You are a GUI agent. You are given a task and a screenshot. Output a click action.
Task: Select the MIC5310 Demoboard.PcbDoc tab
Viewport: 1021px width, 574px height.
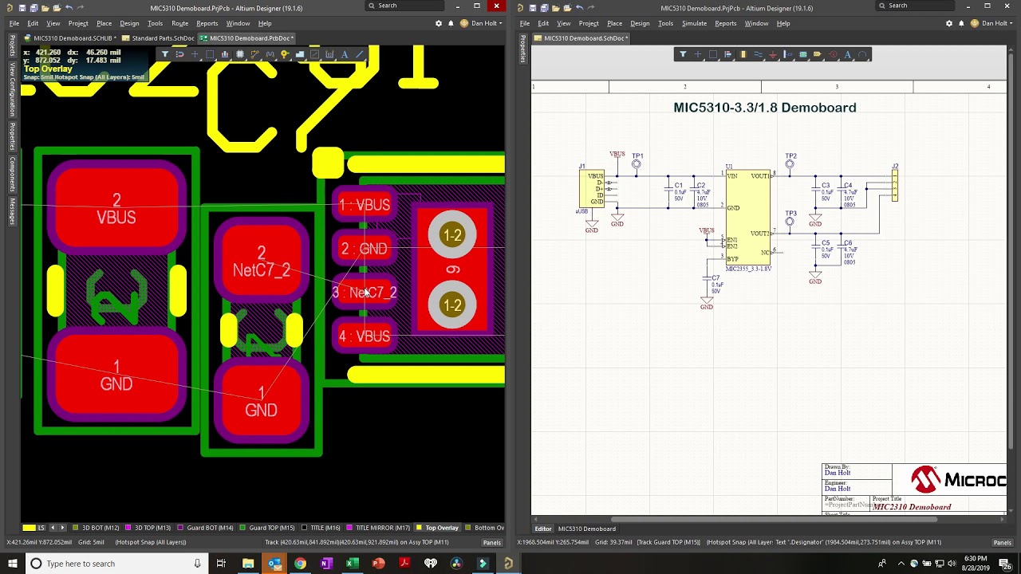coord(246,38)
